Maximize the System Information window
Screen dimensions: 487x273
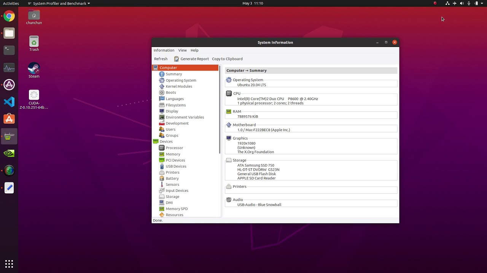point(386,42)
